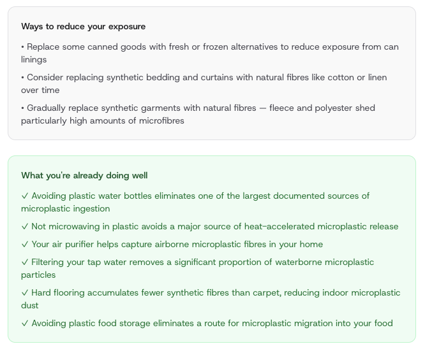Click the checkmark beside the air purifier item
Viewport: 425px width, 351px height.
pyautogui.click(x=25, y=245)
